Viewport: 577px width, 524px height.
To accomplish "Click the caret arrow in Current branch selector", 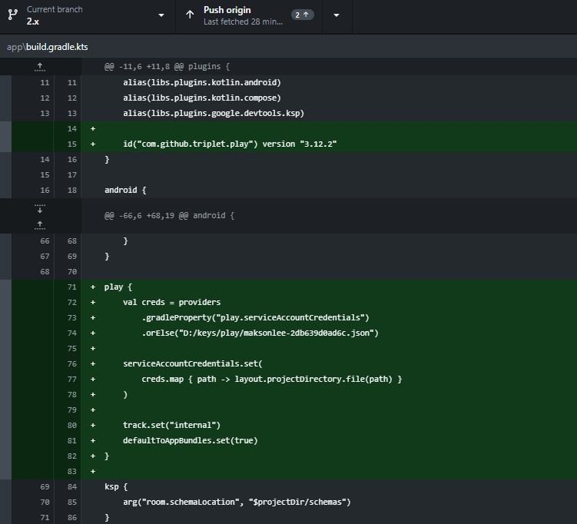I will click(161, 16).
